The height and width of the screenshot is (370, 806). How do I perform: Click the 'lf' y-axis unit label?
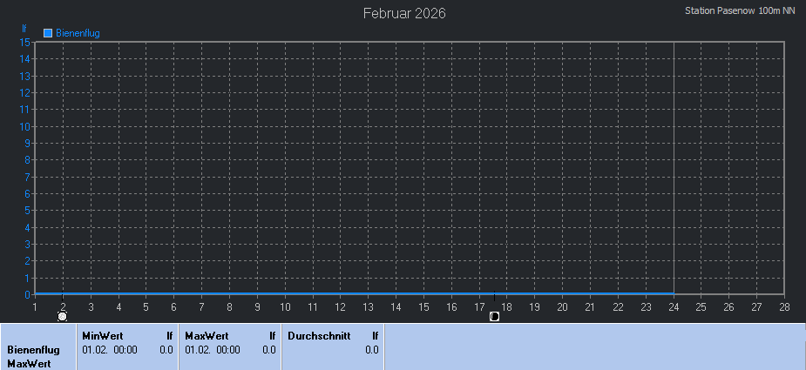tap(24, 29)
